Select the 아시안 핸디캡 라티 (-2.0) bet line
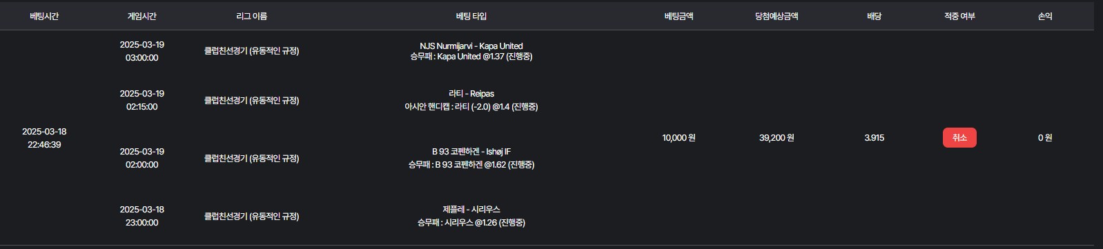 471,106
